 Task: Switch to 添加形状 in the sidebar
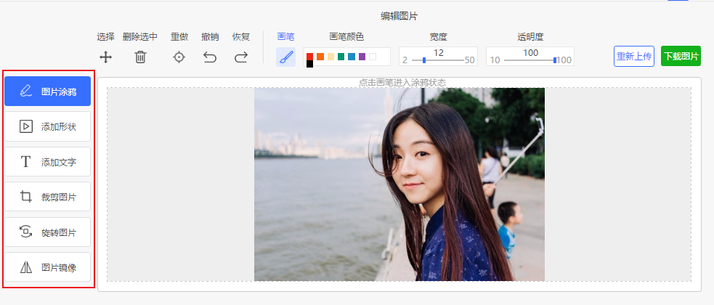coord(47,126)
